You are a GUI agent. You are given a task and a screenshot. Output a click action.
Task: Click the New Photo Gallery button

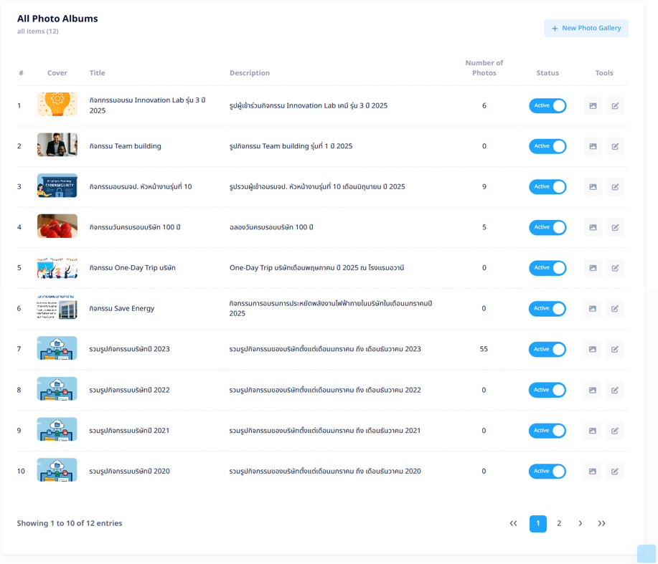pos(586,29)
